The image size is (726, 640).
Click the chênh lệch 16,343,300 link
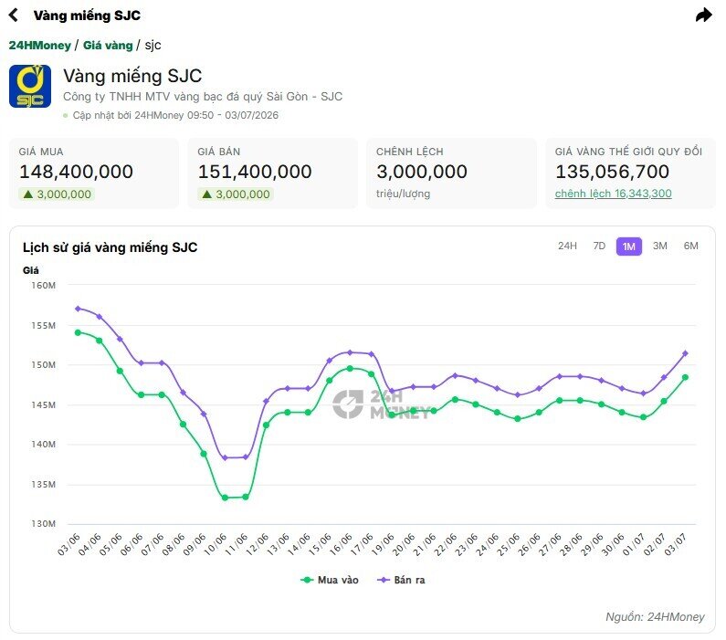click(x=613, y=194)
